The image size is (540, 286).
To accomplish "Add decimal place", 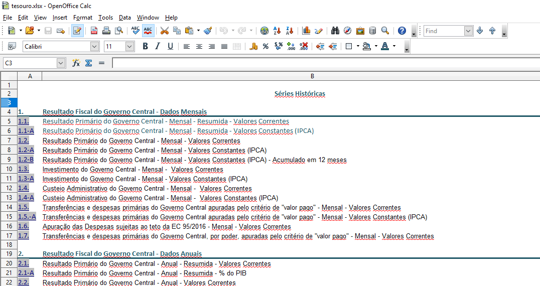I will (x=291, y=46).
